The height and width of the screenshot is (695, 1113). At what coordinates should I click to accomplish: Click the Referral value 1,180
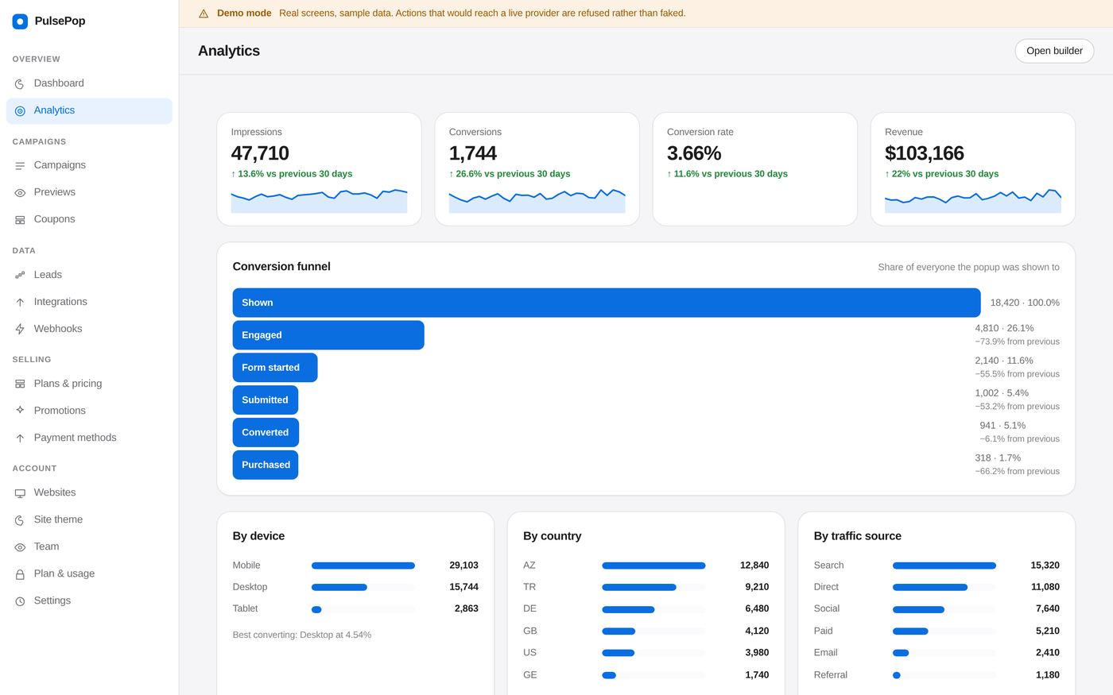[1048, 675]
